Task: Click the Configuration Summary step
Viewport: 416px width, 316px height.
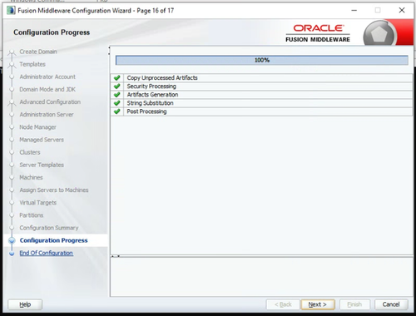Action: [49, 228]
